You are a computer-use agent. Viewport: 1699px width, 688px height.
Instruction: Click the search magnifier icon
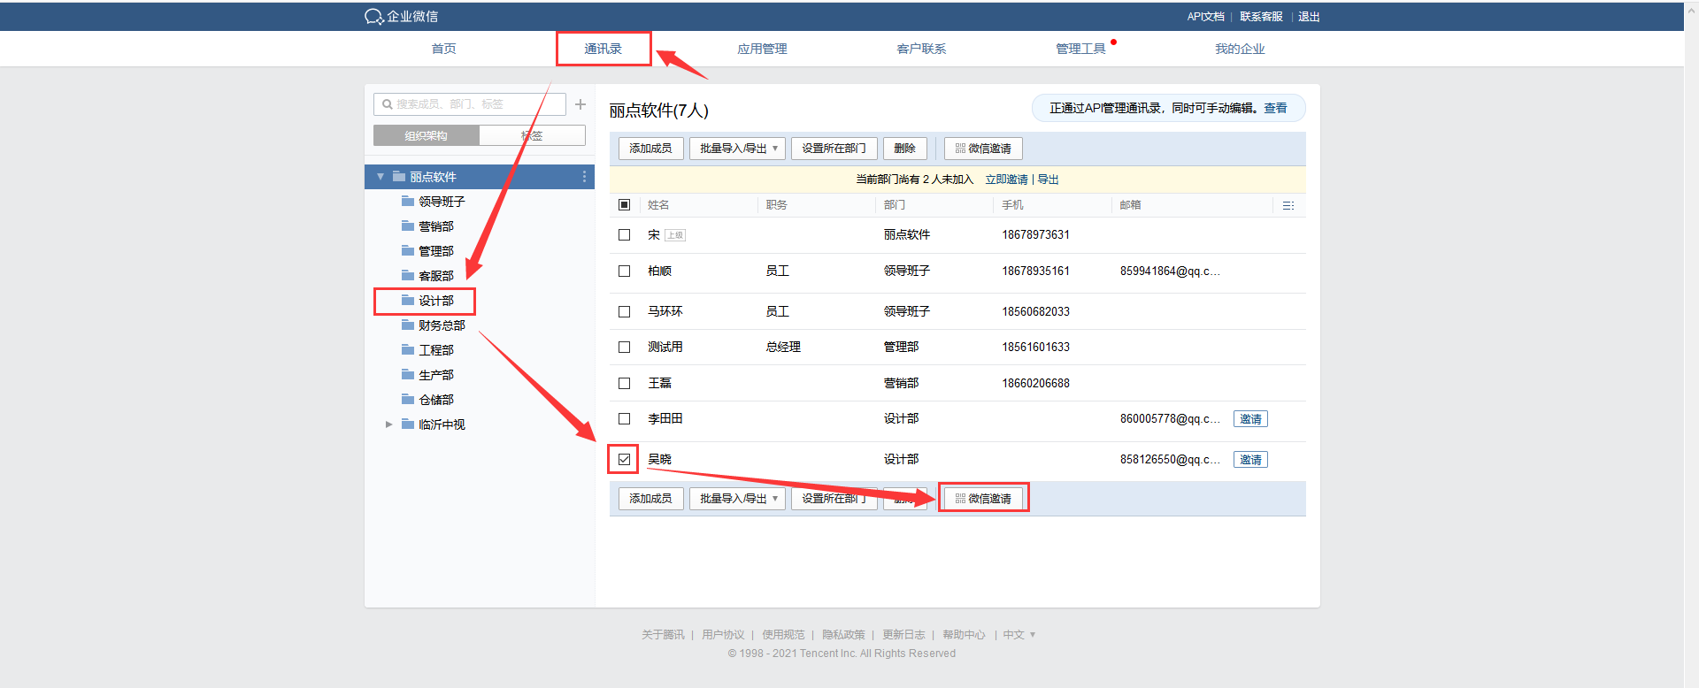[x=387, y=104]
